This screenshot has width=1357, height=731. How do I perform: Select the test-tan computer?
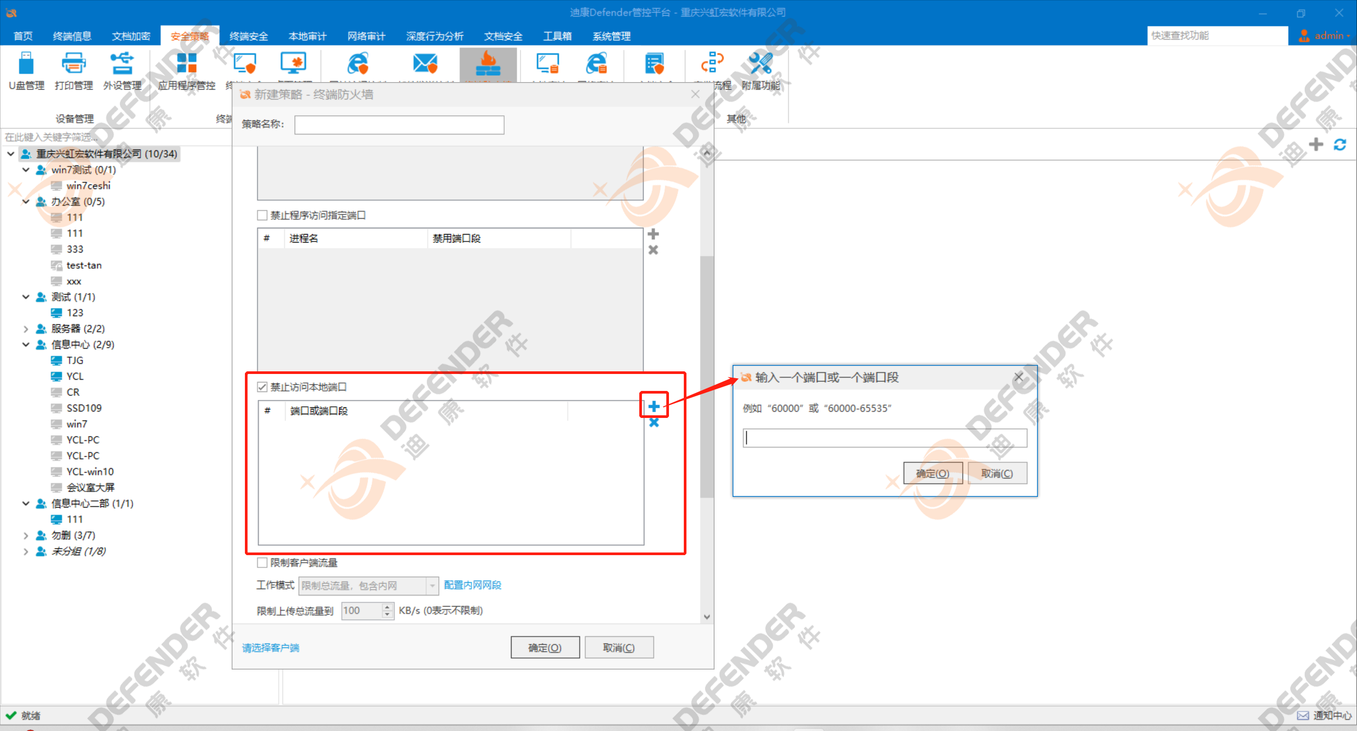84,265
